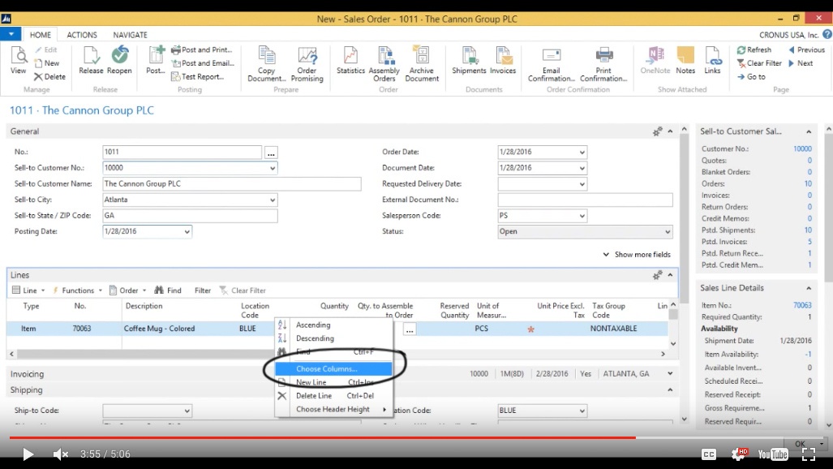Switch to the NAVIGATE ribbon tab
Image resolution: width=833 pixels, height=469 pixels.
(130, 35)
